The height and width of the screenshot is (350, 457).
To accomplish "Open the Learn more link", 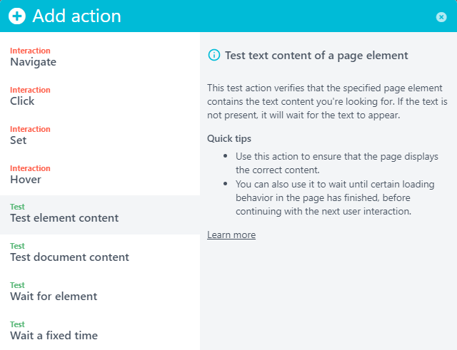I will coord(231,235).
